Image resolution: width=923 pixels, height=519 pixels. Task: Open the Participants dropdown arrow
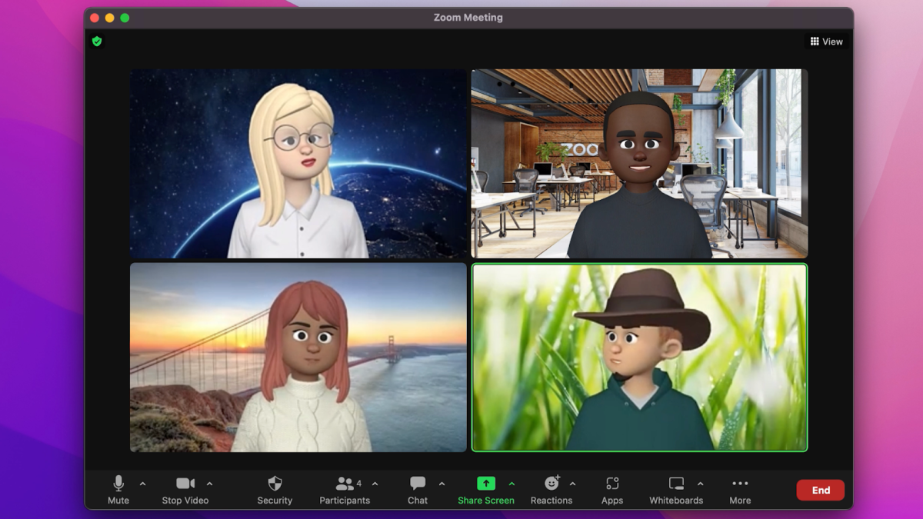(x=375, y=484)
